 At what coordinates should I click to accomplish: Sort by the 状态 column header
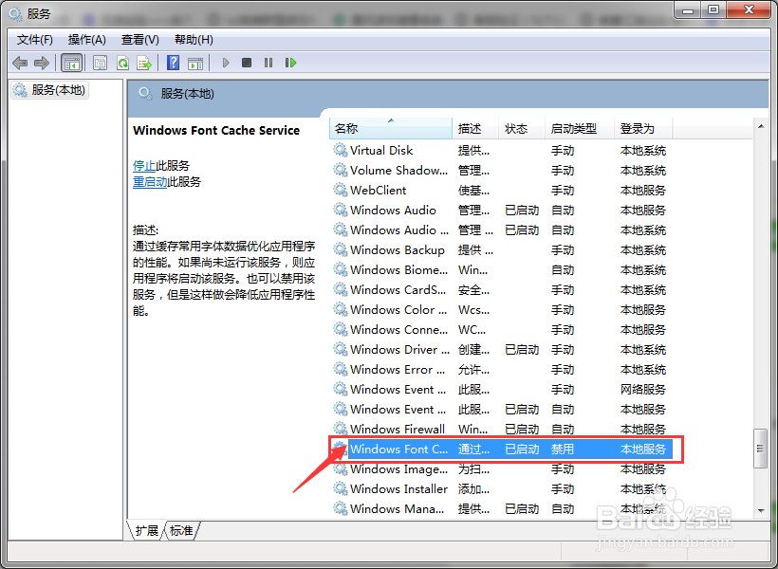coord(522,128)
